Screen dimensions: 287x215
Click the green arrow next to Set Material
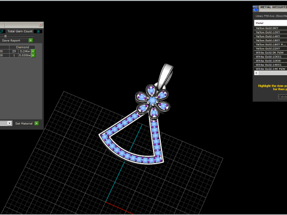pyautogui.click(x=36, y=124)
